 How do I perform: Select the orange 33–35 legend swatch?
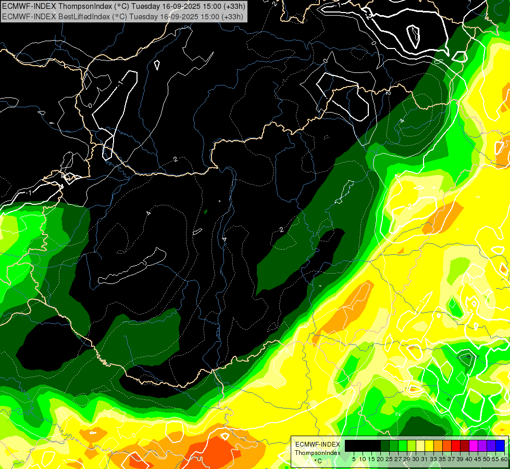[x=438, y=446]
